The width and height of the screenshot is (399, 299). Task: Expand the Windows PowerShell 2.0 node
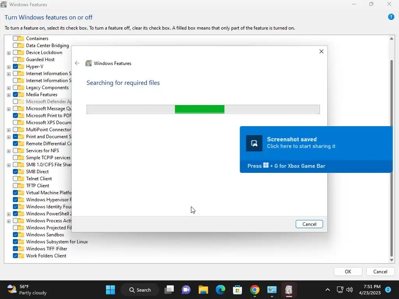click(x=9, y=214)
